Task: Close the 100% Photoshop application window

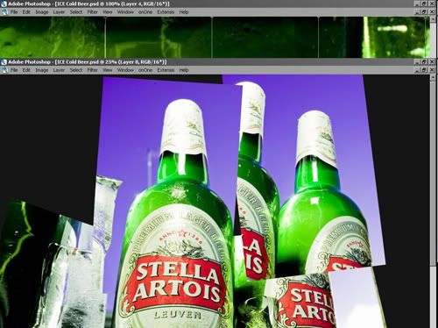Action: coord(432,4)
